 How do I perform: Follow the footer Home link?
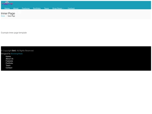coord(8,56)
